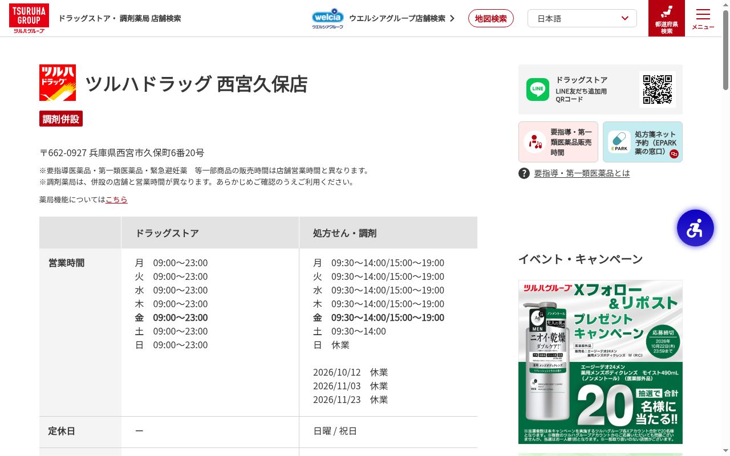730x456 pixels.
Task: Click the EPARK pill icon
Action: click(619, 142)
